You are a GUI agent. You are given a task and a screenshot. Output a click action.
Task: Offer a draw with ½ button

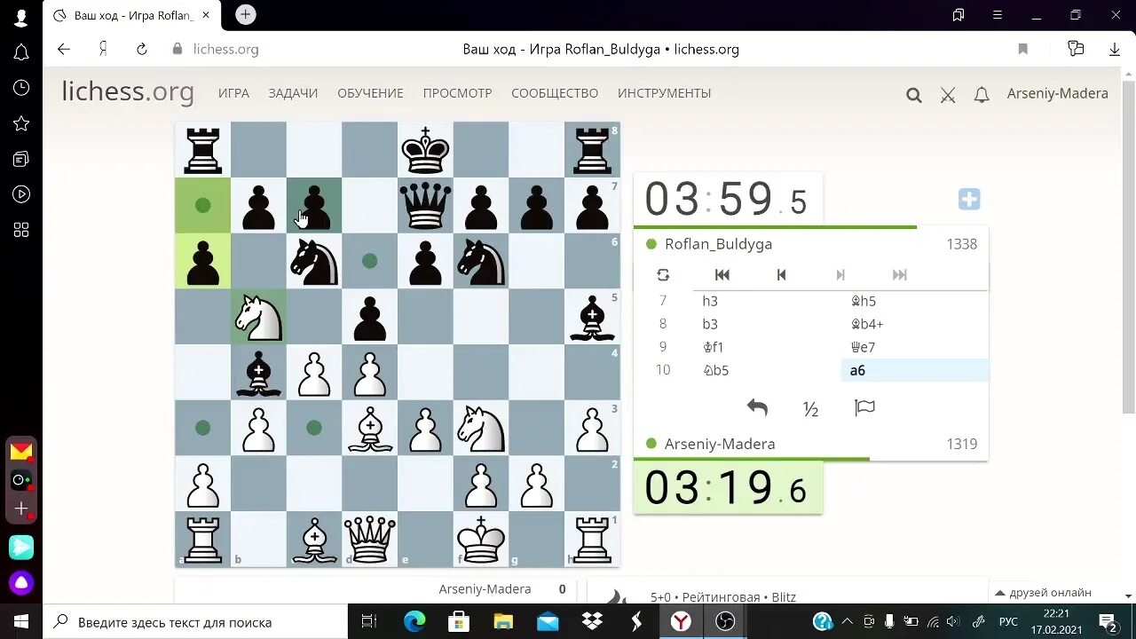click(810, 408)
